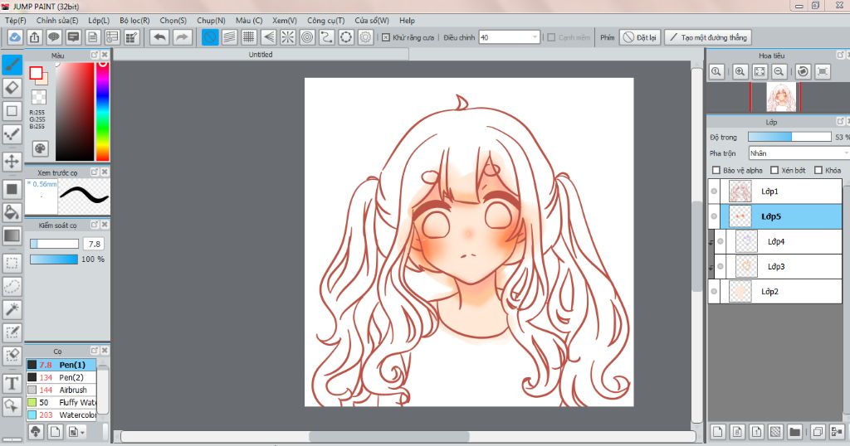Screen dimensions: 850x446
Task: Toggle the Khử răng cưa checkbox
Action: [x=386, y=37]
